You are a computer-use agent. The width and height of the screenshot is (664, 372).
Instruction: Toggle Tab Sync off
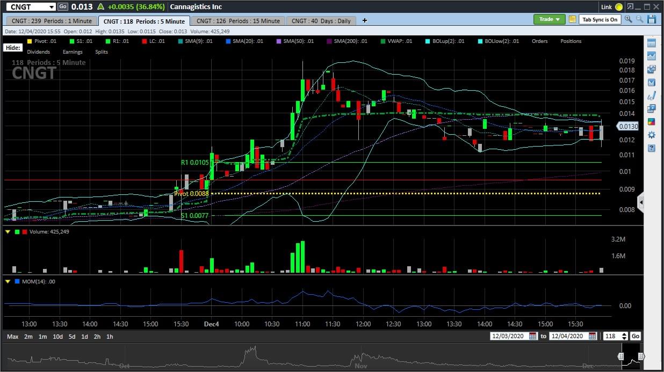[x=600, y=19]
